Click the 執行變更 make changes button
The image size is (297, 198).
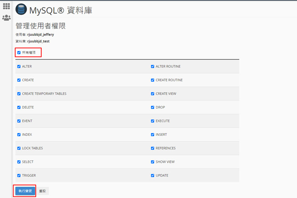pos(25,191)
